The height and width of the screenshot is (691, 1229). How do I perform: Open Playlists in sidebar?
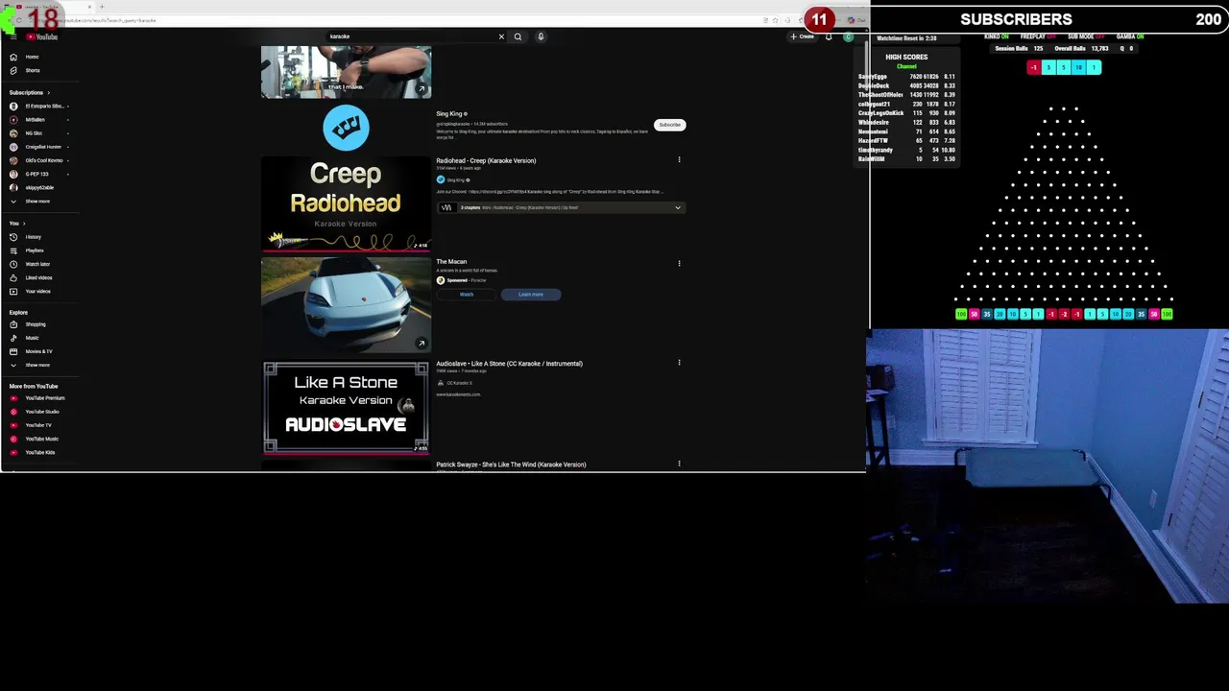(35, 250)
